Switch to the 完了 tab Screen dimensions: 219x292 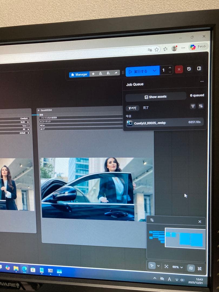146,108
